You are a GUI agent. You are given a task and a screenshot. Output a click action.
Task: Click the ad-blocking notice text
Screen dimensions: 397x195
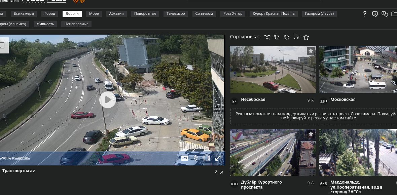(x=316, y=116)
